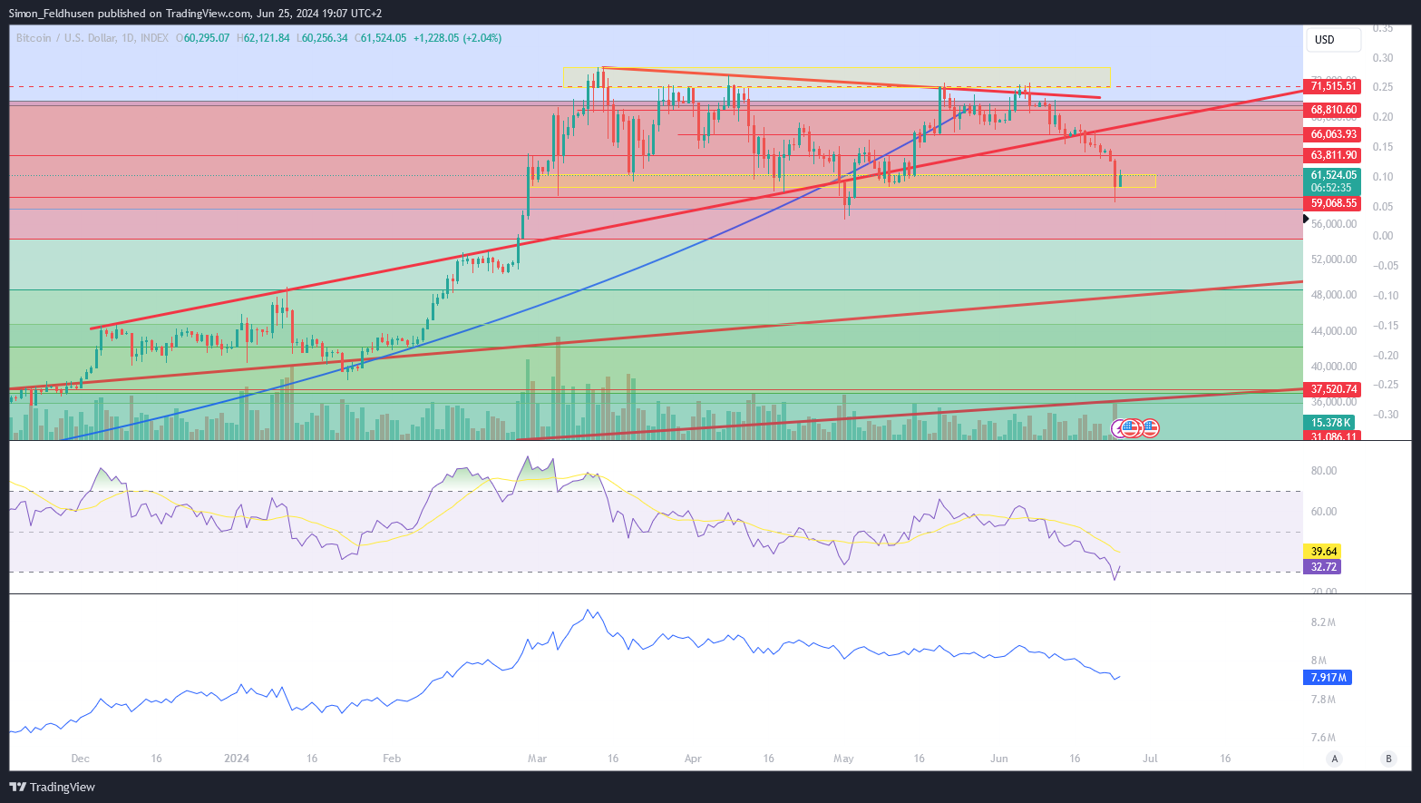The height and width of the screenshot is (803, 1421).
Task: Click the Jun label on the time axis
Action: [999, 759]
